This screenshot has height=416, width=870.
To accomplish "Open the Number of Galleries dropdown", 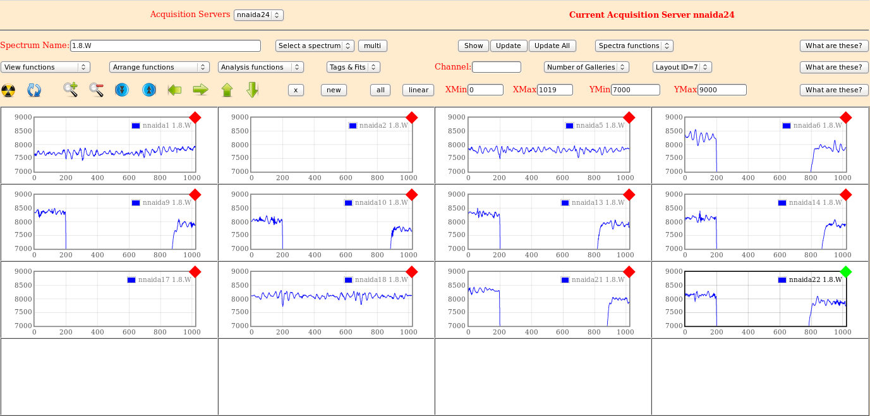I will pos(586,67).
